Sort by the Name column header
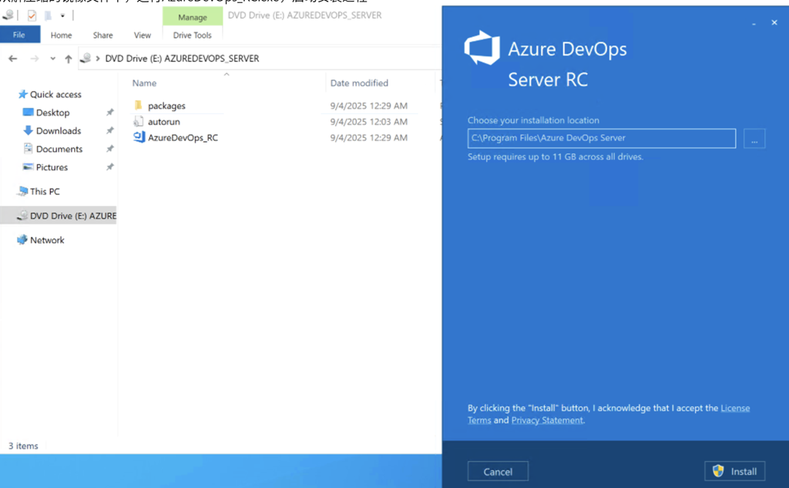 144,83
